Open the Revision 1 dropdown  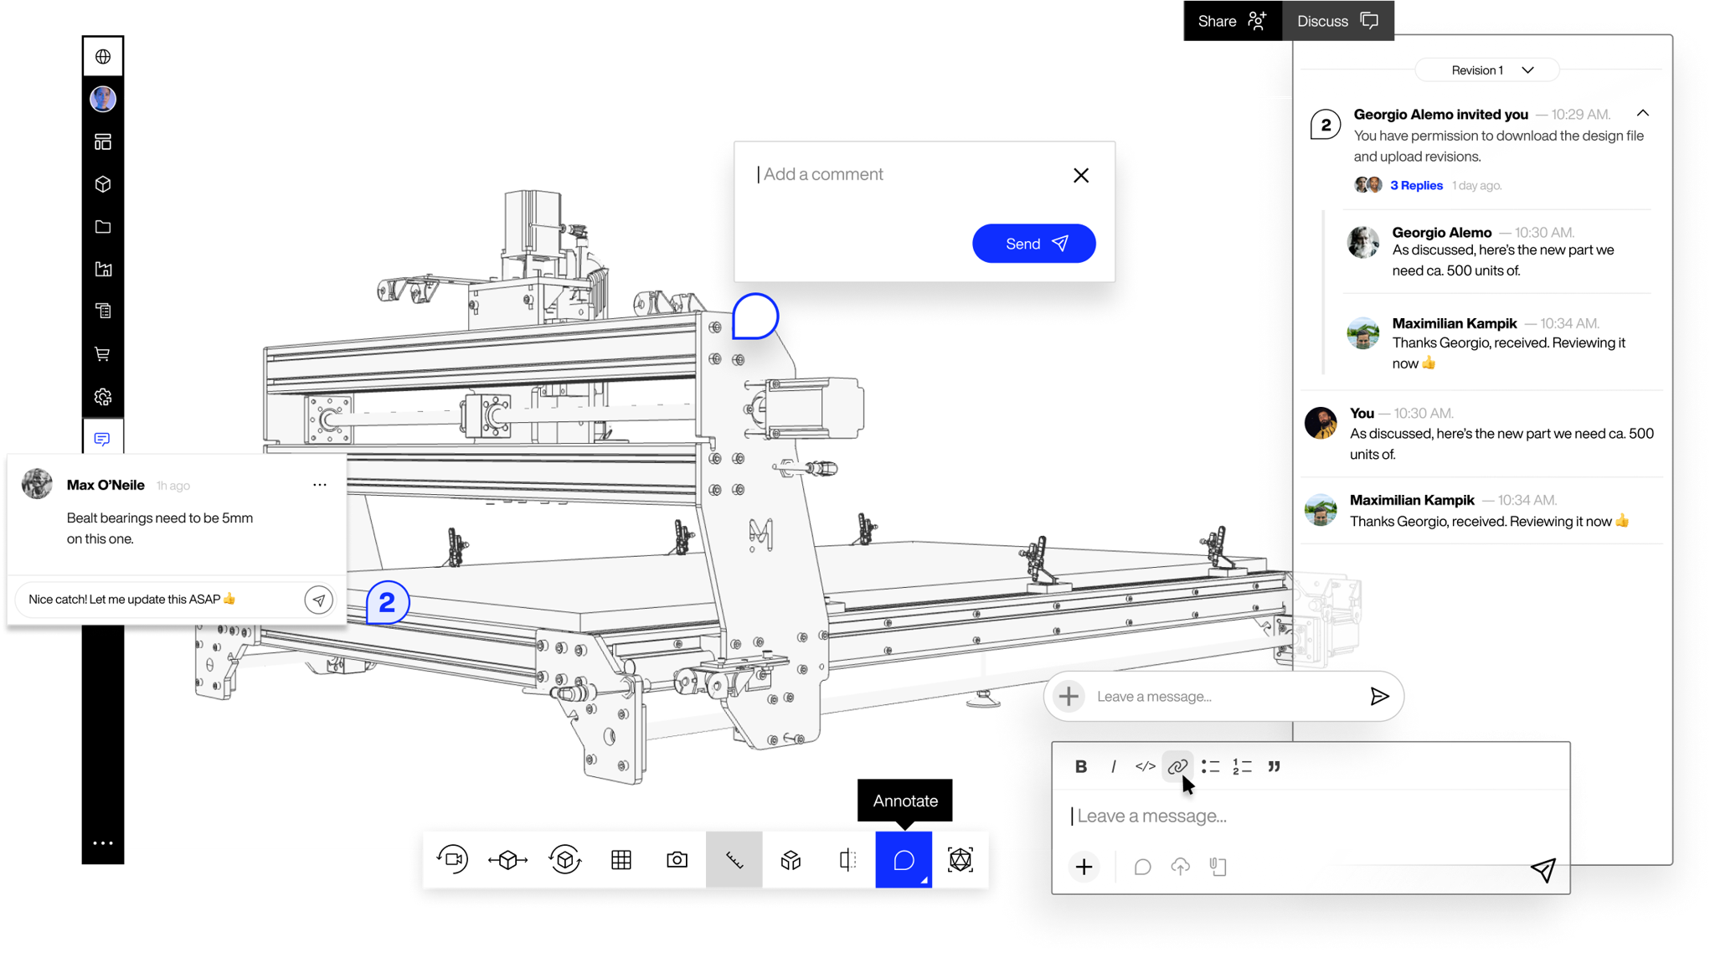point(1487,70)
